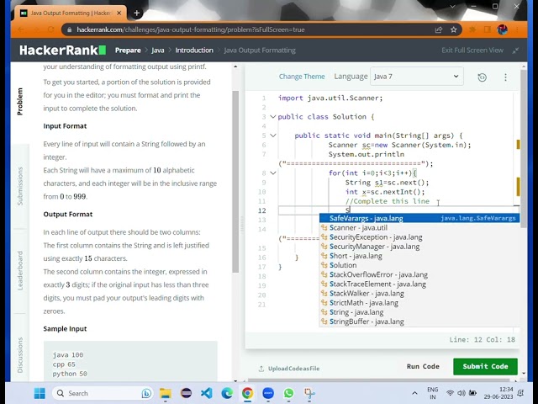This screenshot has width=538, height=404.
Task: Select SafeVarargs autocomplete suggestion
Action: [419, 218]
